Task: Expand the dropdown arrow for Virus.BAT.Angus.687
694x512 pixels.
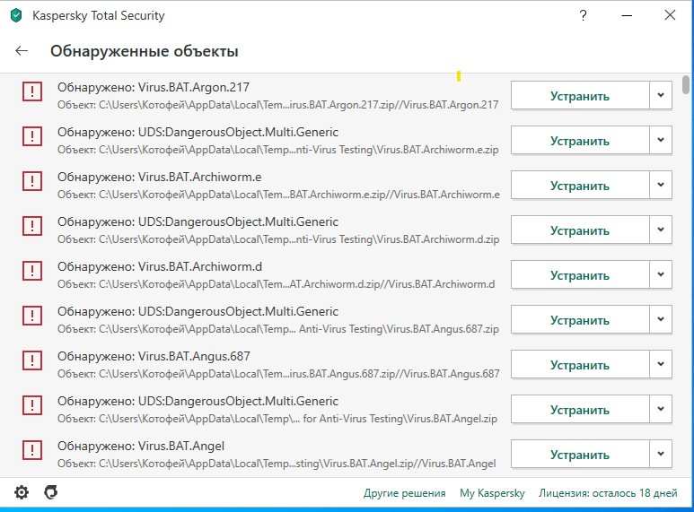Action: (661, 364)
